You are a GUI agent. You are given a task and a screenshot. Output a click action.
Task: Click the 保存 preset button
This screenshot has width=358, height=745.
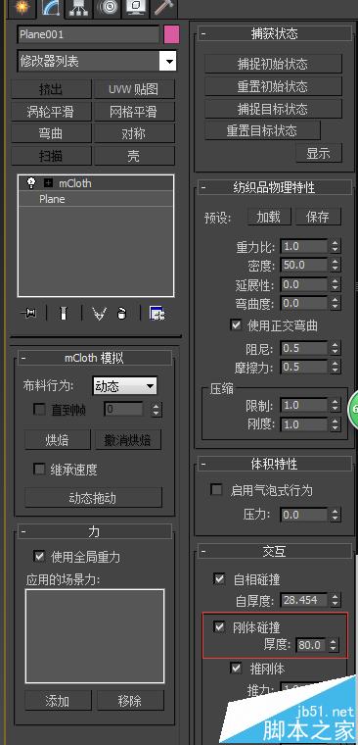pyautogui.click(x=318, y=217)
